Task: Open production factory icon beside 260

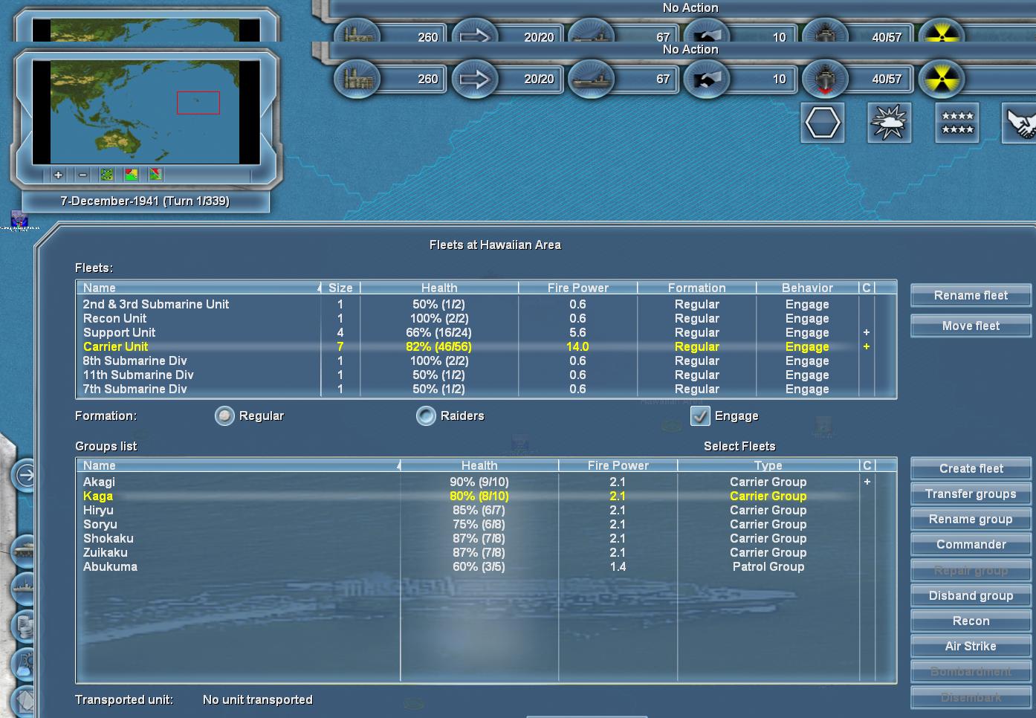Action: click(x=357, y=79)
